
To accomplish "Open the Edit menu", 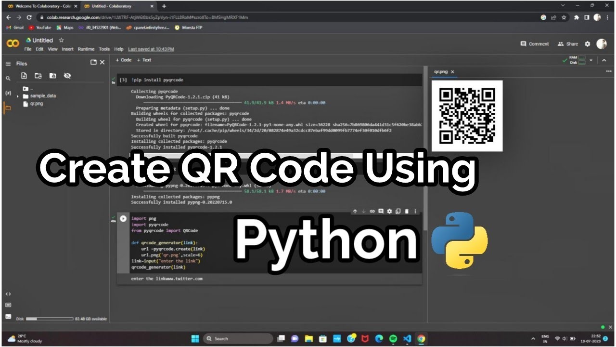I will (x=39, y=49).
